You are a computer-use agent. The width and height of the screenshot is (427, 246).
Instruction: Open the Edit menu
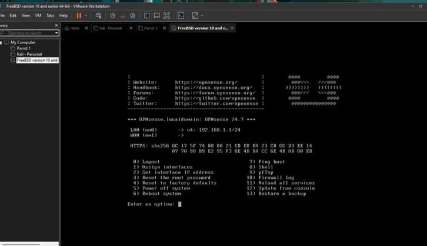[13, 15]
